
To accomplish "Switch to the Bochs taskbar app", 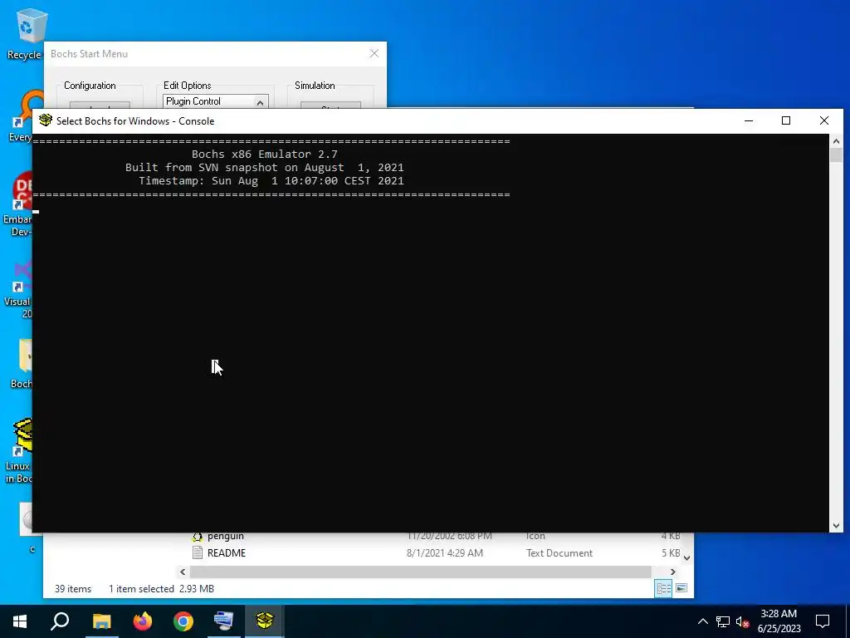I will click(265, 621).
